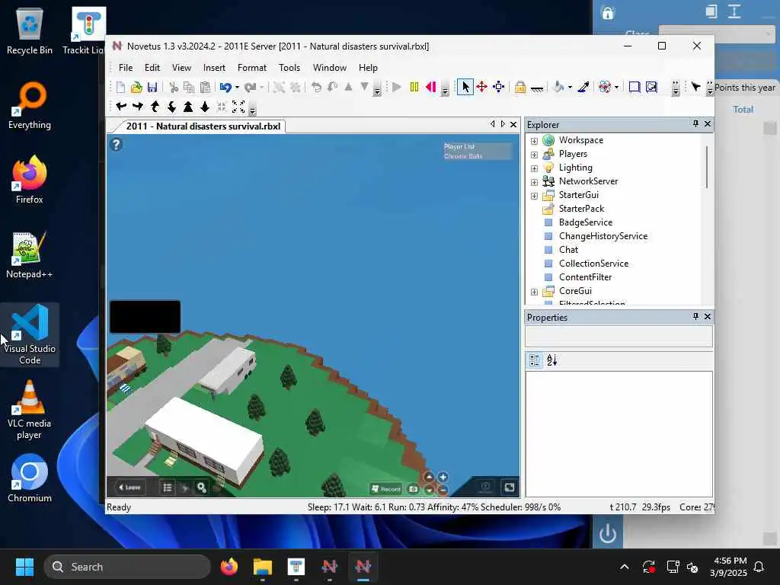Click the zoom in plus button in viewport

[x=443, y=477]
